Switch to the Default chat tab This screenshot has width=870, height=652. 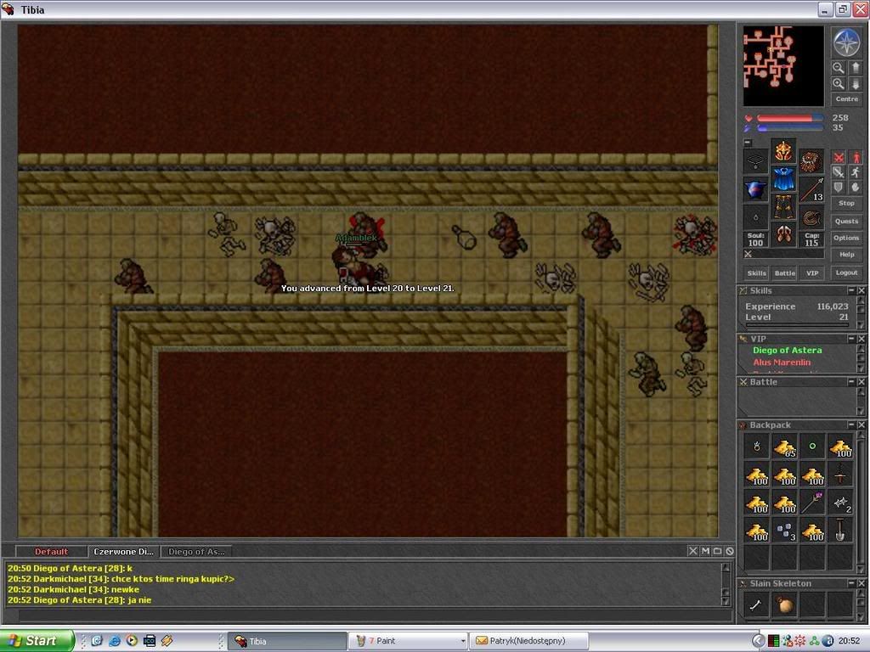[x=51, y=552]
